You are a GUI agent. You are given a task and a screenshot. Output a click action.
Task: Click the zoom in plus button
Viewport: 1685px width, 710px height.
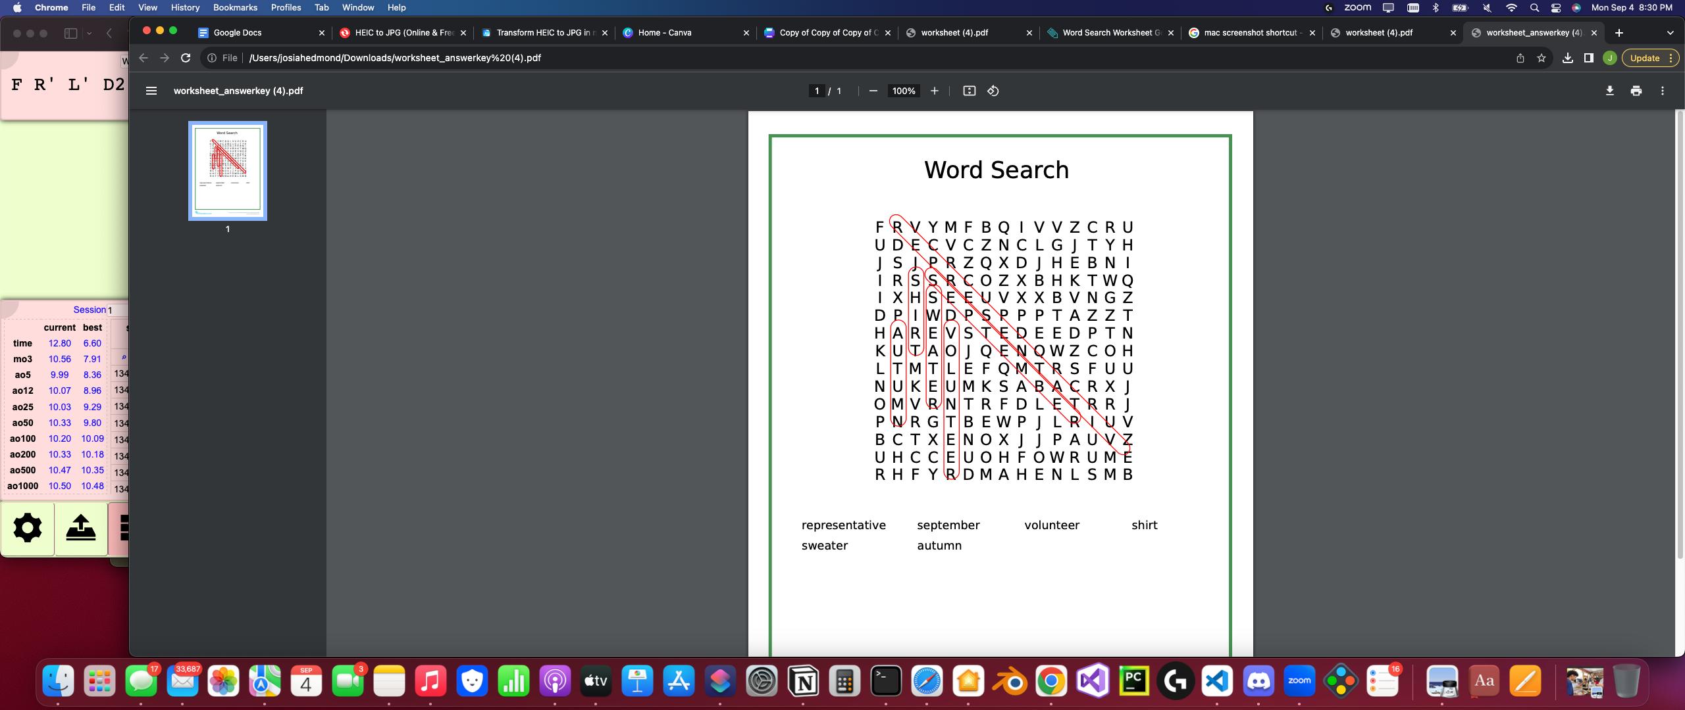(x=934, y=91)
